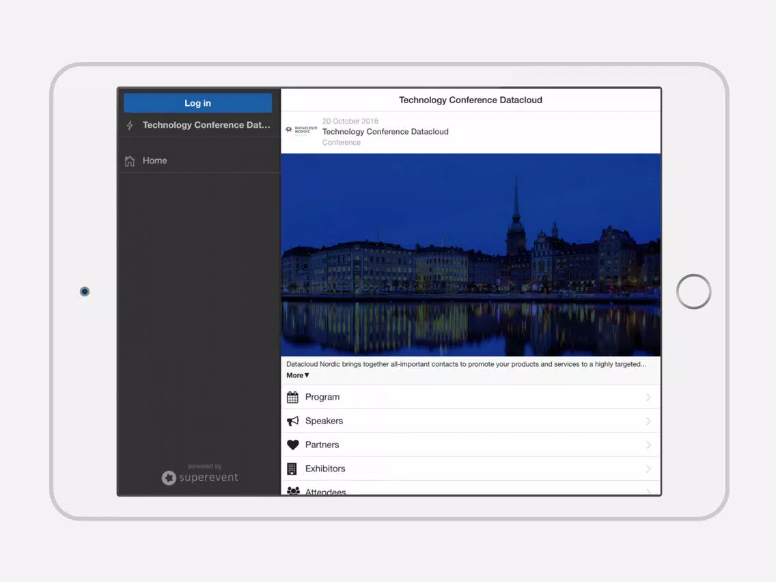Open the Partners section
Image resolution: width=776 pixels, height=582 pixels.
pos(471,445)
